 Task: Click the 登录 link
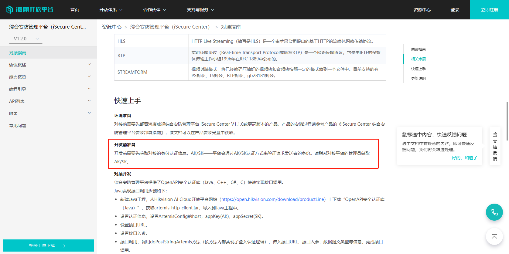tap(455, 10)
